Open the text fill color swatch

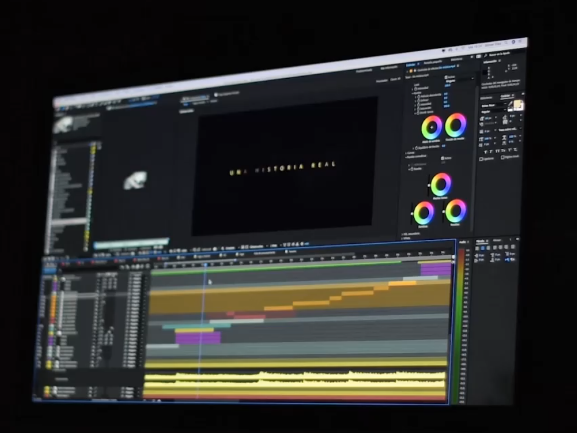pyautogui.click(x=518, y=104)
